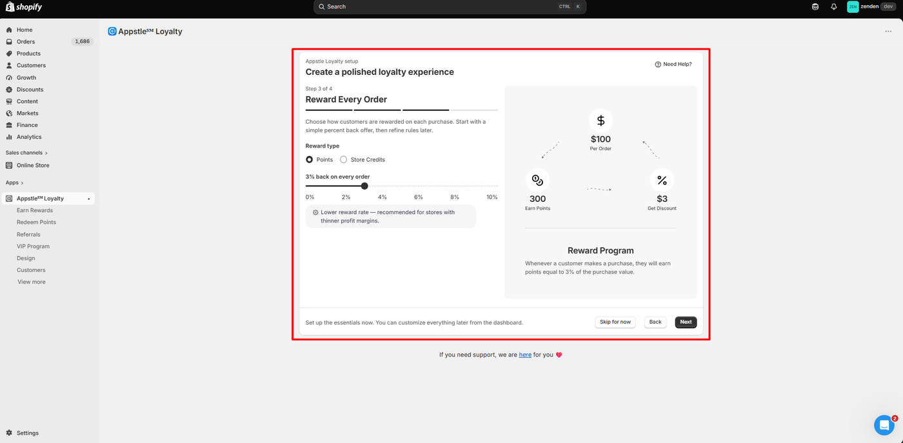Click the dollar sign Per Order icon
This screenshot has width=903, height=443.
[x=600, y=121]
